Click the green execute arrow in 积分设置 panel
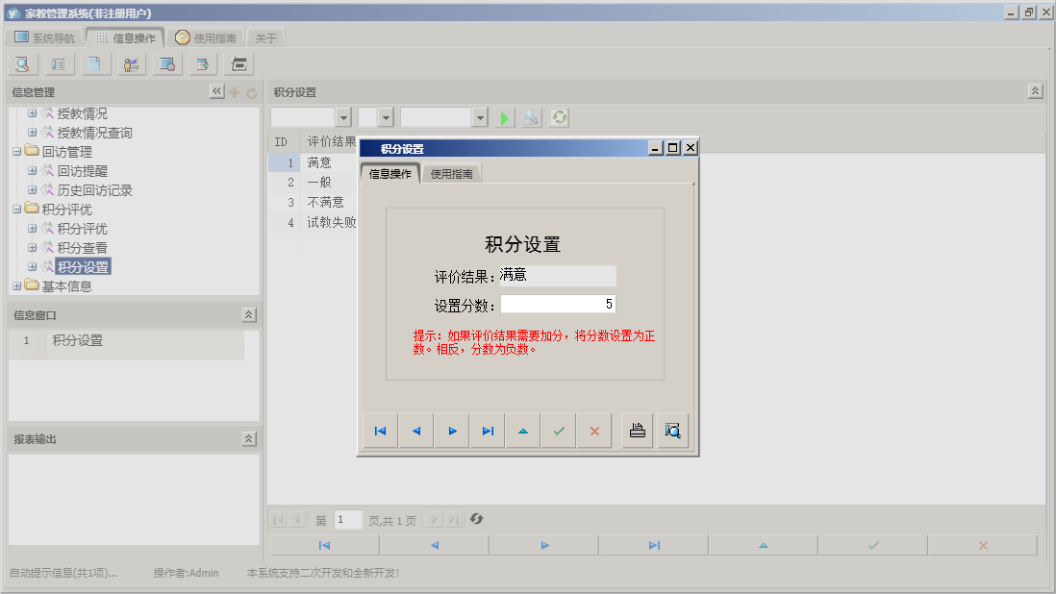The height and width of the screenshot is (594, 1056). tap(504, 116)
